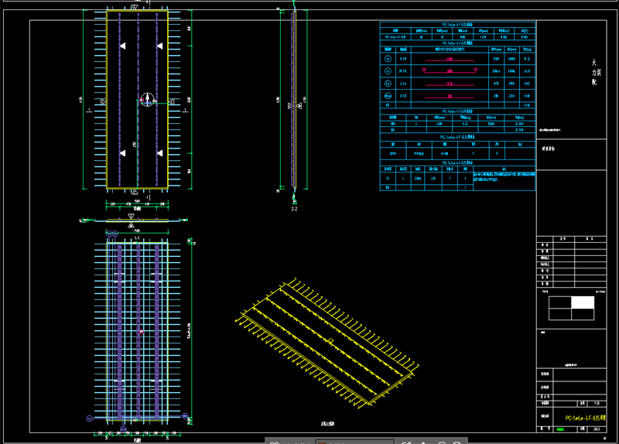The width and height of the screenshot is (619, 444).
Task: Select the "1-1" section label
Action: pos(137,238)
